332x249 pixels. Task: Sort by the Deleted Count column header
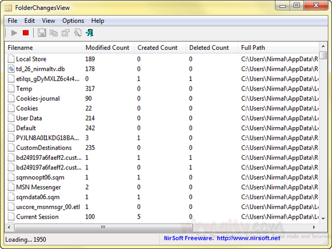tap(212, 48)
